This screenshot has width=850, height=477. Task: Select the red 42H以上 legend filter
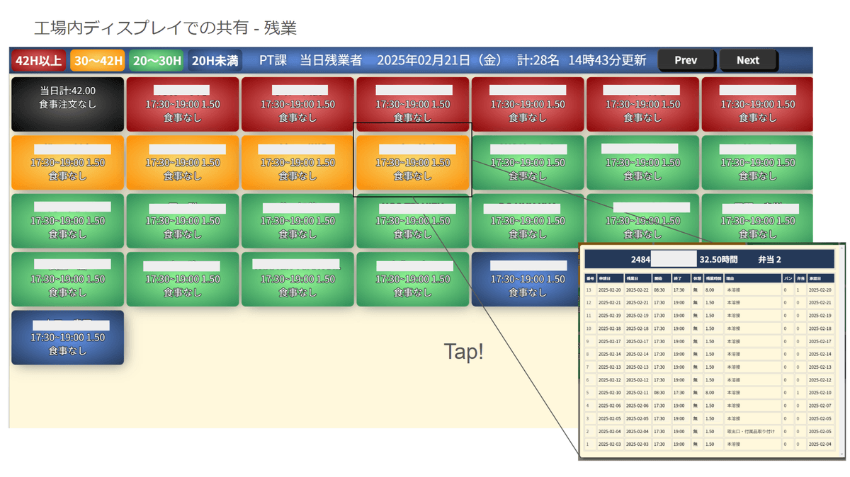click(39, 61)
